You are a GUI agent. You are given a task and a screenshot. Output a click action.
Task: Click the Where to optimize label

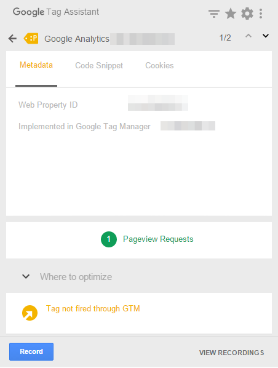(76, 277)
